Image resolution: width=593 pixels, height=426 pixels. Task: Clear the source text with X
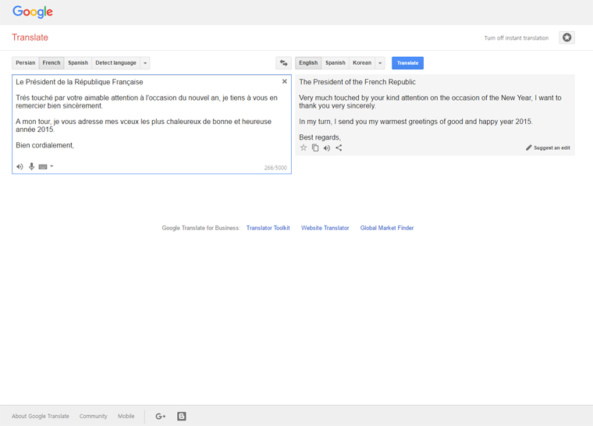tap(284, 82)
